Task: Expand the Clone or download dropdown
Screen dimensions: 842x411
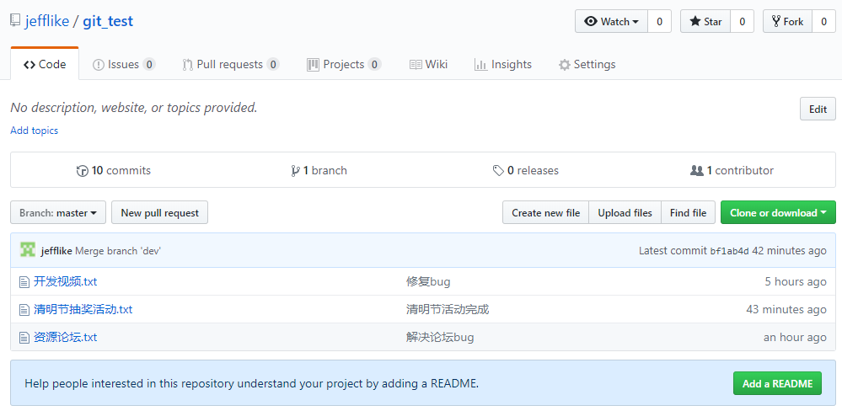Action: click(778, 212)
